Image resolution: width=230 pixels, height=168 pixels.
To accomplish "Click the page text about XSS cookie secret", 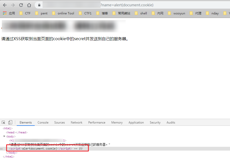I will click(65, 39).
